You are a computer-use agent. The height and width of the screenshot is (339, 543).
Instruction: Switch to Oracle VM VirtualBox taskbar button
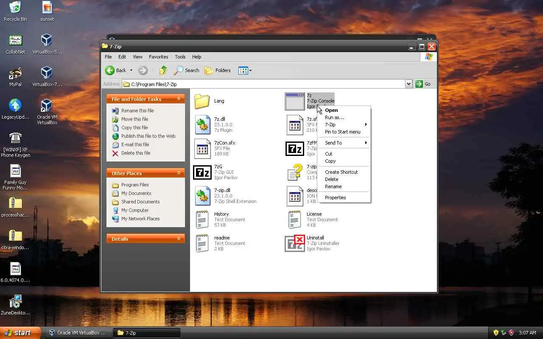pyautogui.click(x=79, y=333)
